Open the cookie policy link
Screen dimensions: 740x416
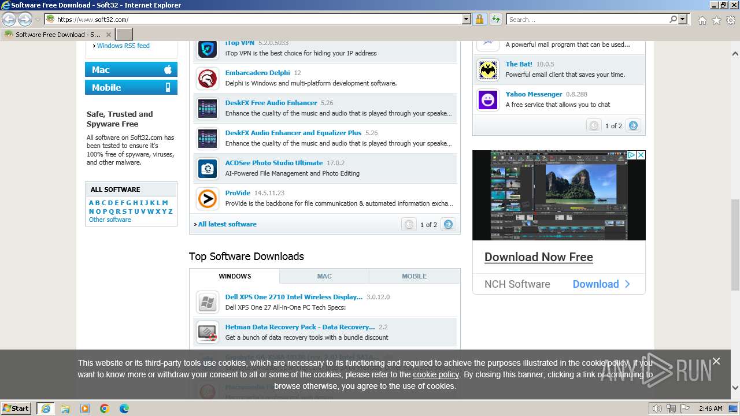point(436,374)
